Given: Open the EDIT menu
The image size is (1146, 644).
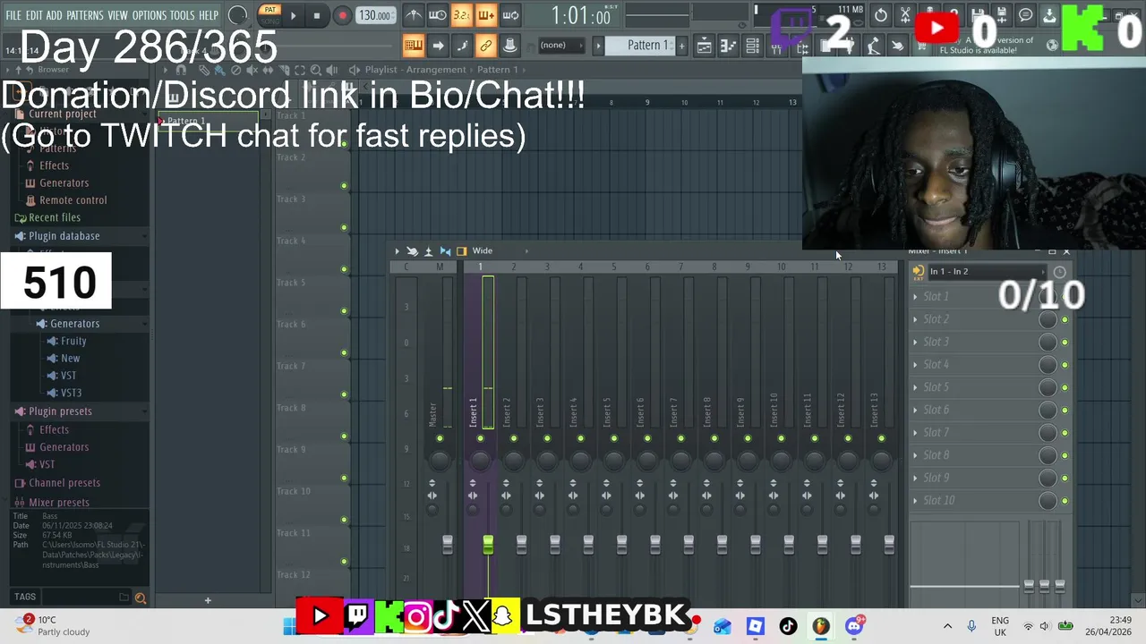Looking at the screenshot, I should pyautogui.click(x=34, y=15).
